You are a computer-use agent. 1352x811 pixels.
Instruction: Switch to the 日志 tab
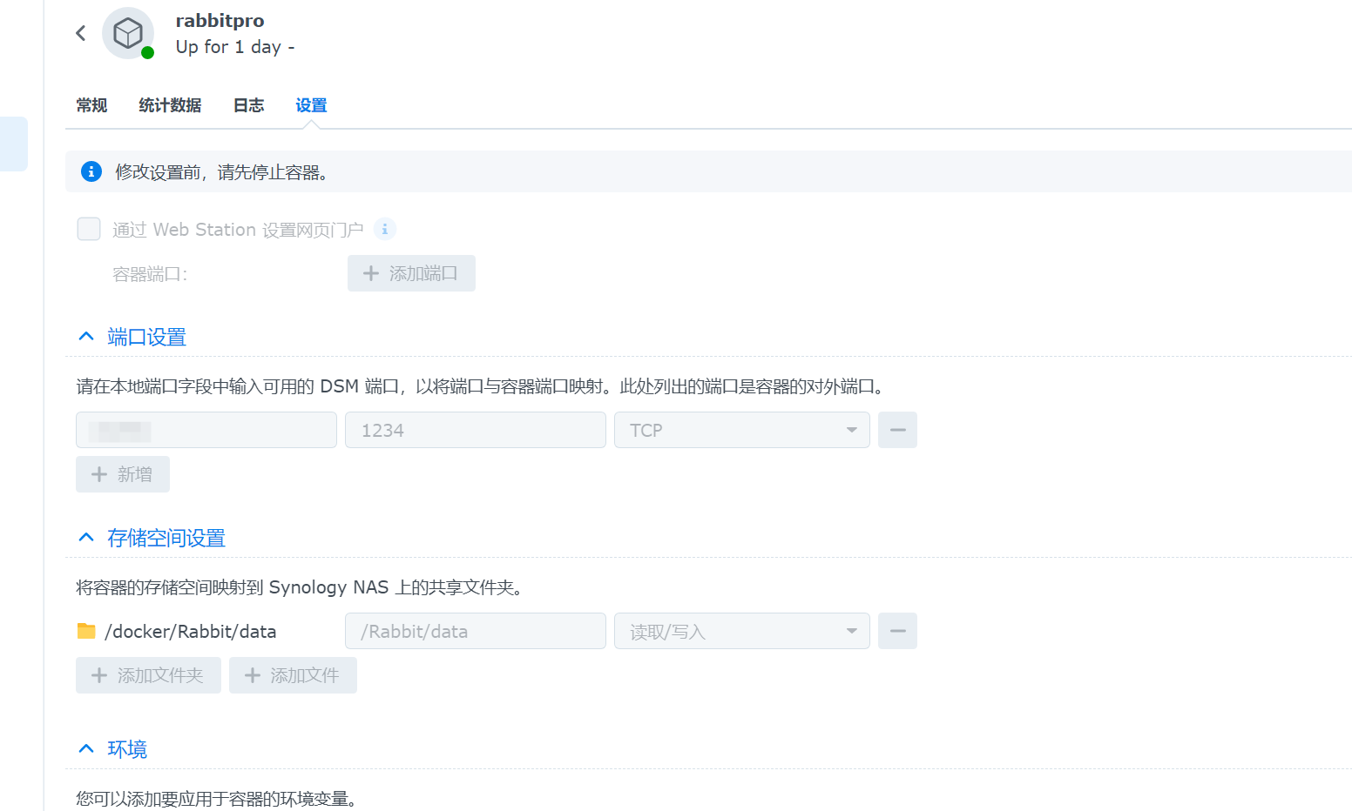point(248,105)
